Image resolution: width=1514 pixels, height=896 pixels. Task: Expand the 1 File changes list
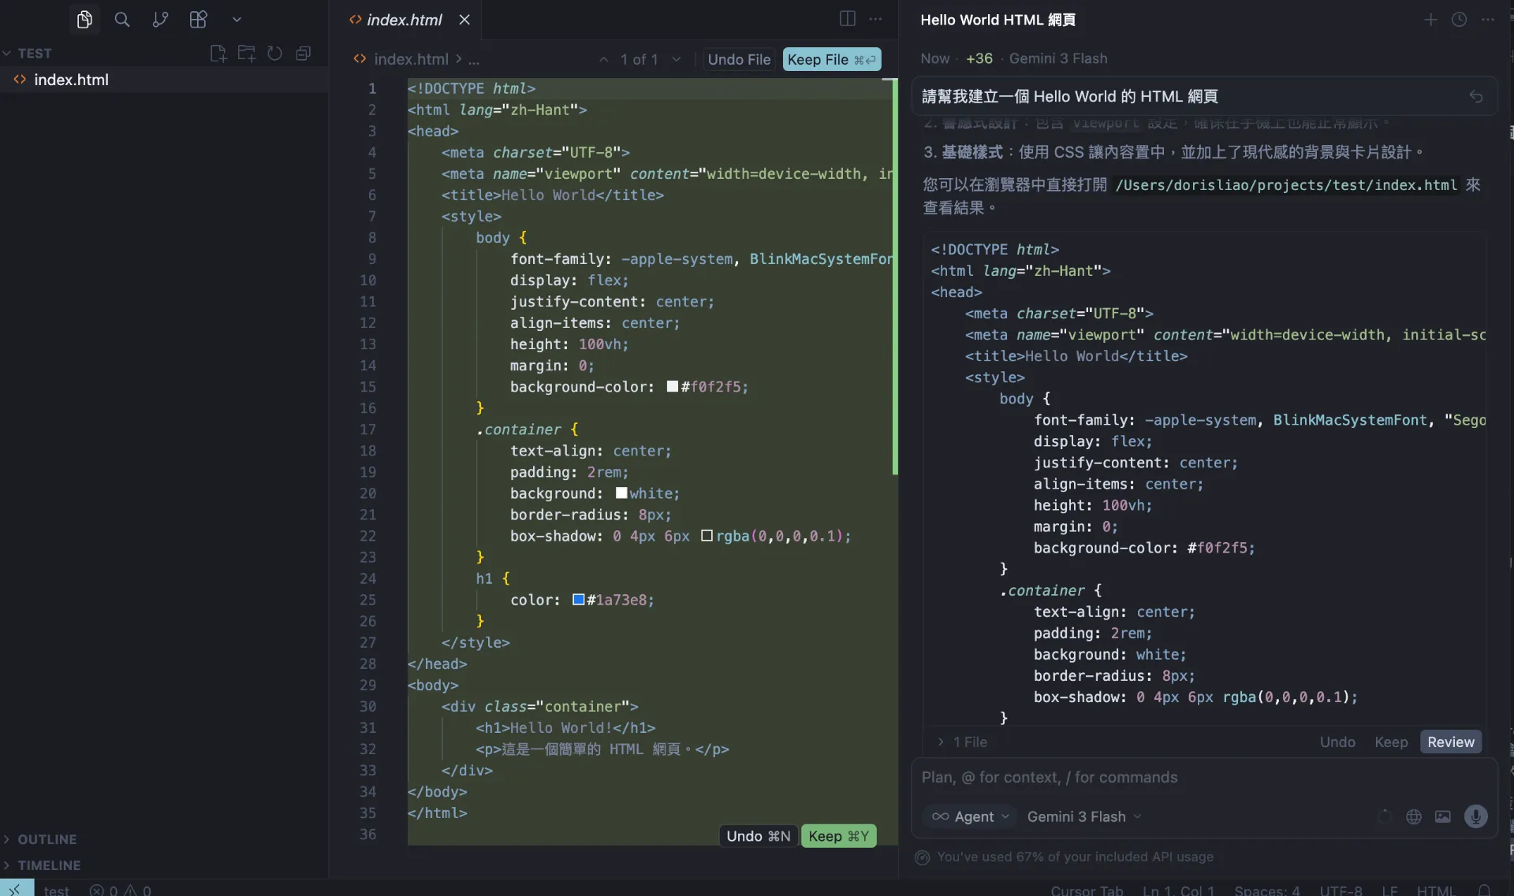(x=963, y=742)
